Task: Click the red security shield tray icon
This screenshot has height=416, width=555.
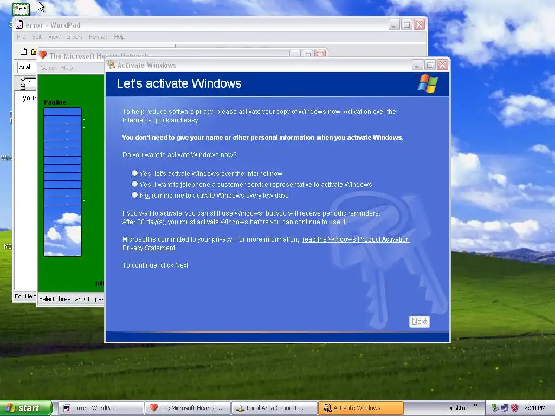Action: [515, 408]
